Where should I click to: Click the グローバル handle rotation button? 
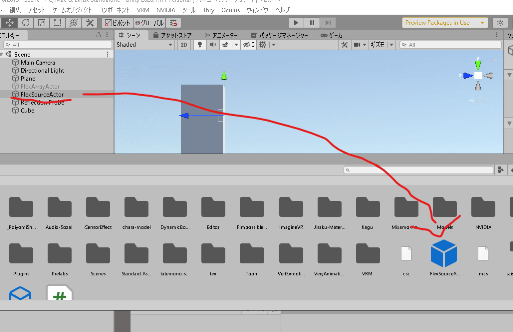tap(149, 23)
